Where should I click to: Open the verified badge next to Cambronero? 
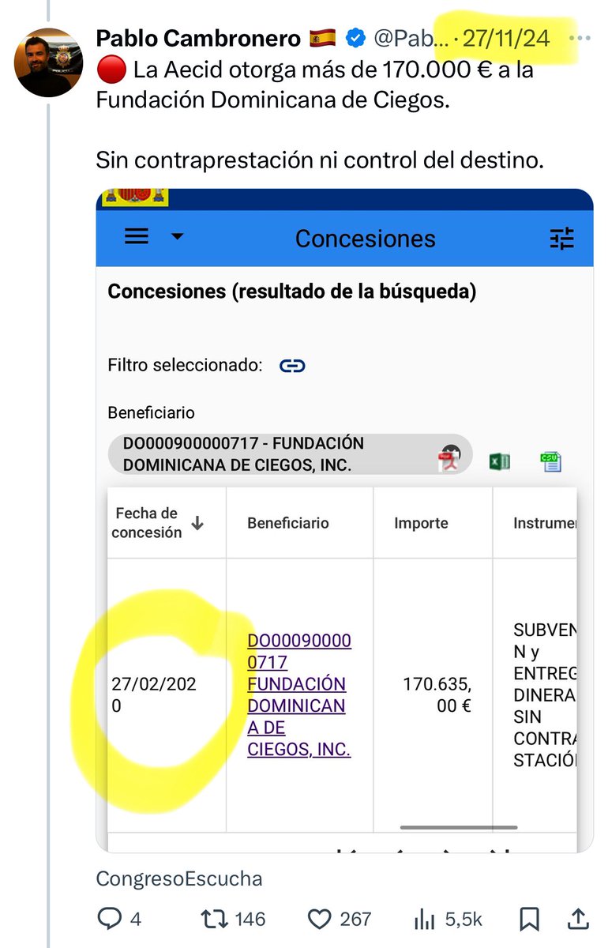click(356, 38)
